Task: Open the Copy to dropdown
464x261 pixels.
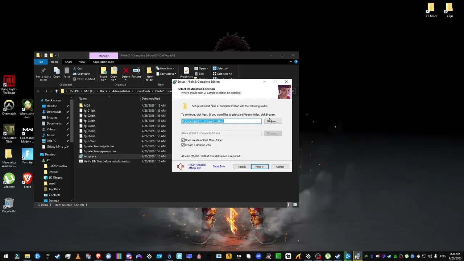Action: 113,78
